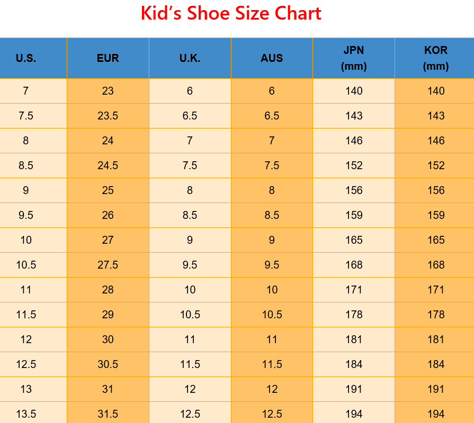Image resolution: width=474 pixels, height=423 pixels.
Task: Select U.S. size 8.5 cell
Action: (26, 165)
